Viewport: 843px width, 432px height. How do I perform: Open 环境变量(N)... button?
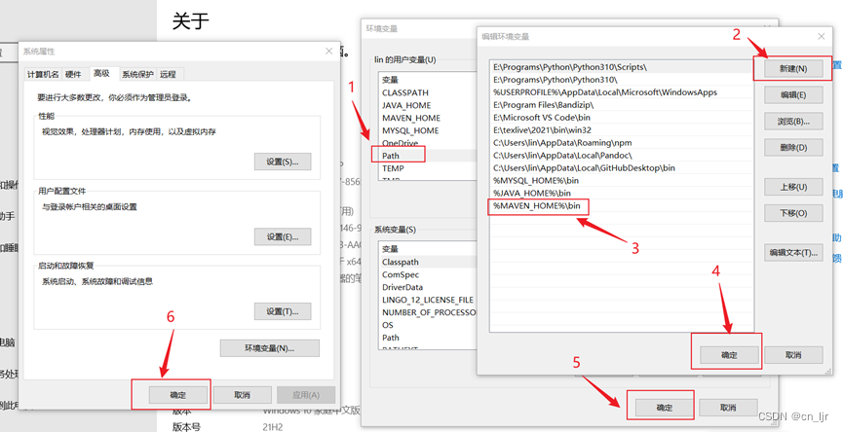pyautogui.click(x=269, y=348)
